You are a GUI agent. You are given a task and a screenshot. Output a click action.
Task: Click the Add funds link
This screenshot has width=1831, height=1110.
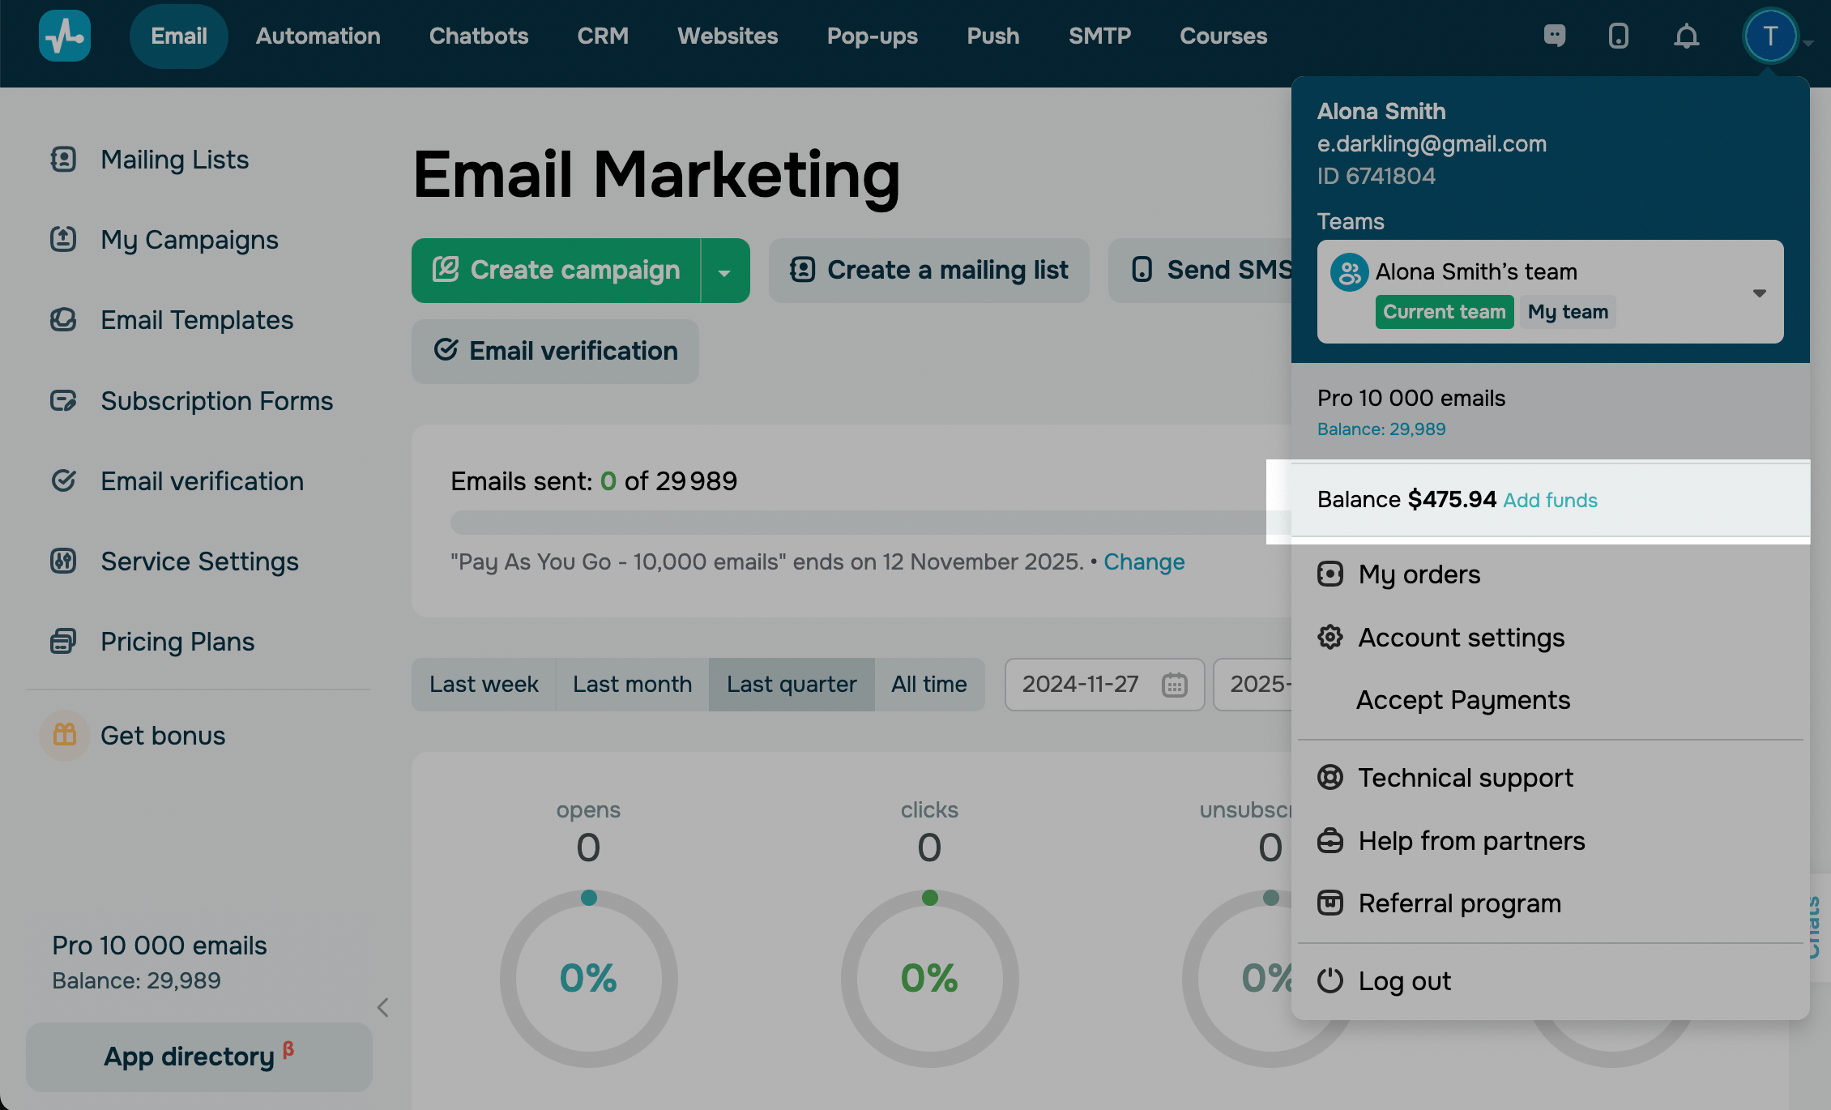pos(1550,500)
